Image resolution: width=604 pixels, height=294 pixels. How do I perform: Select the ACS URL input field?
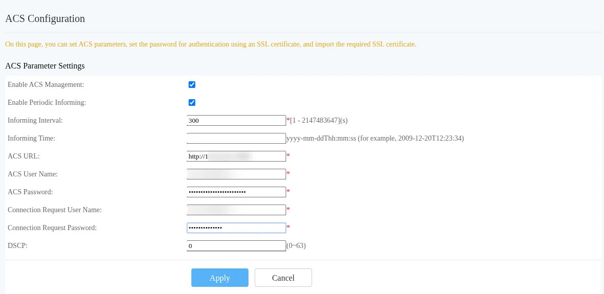(x=236, y=156)
